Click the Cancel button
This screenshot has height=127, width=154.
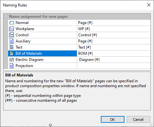click(x=138, y=120)
